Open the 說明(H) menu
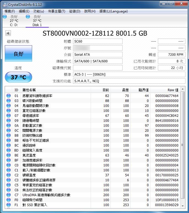Screen dimensions: 189x213 click(x=90, y=11)
